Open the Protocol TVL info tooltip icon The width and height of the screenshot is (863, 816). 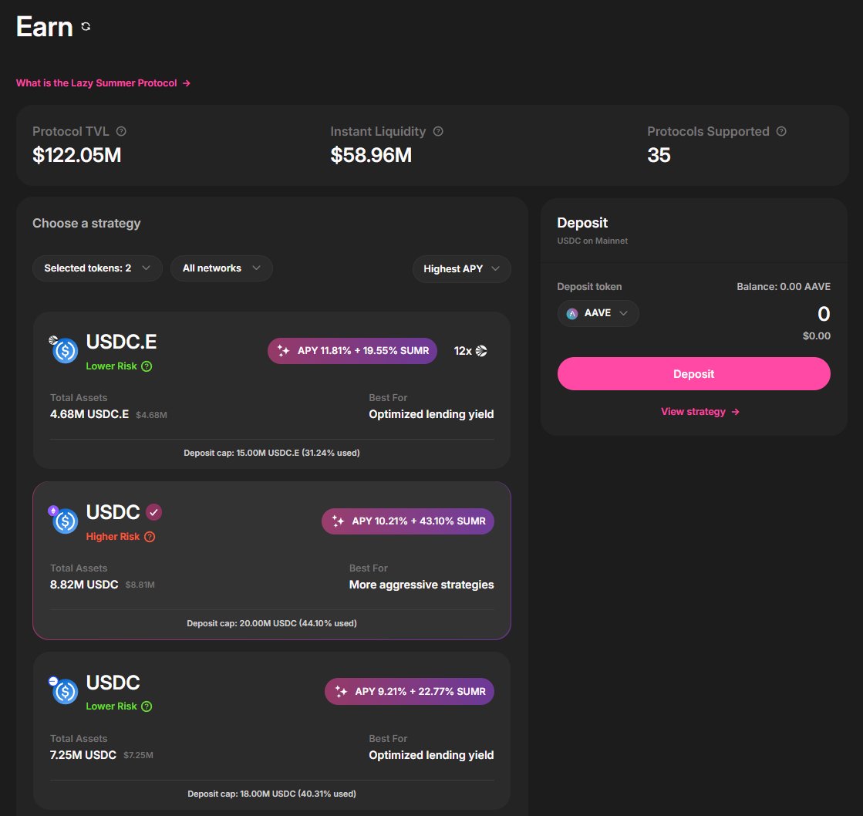click(121, 132)
